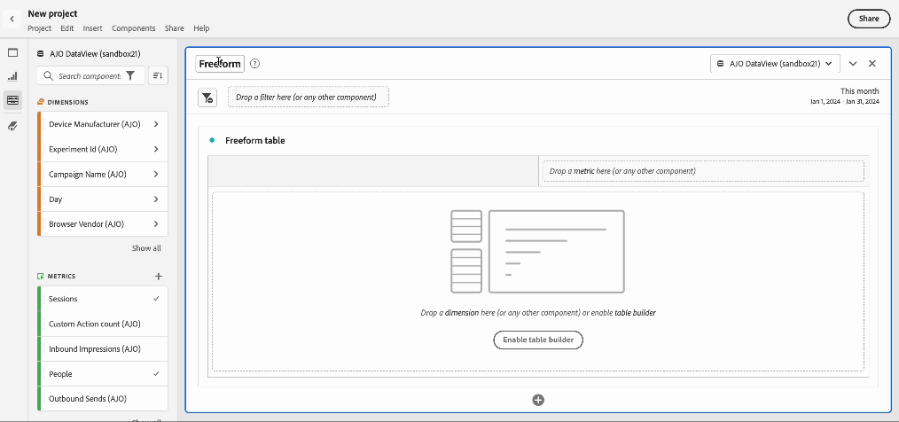Viewport: 899px width, 422px height.
Task: Click the filter funnel icon in search box
Action: tap(130, 75)
